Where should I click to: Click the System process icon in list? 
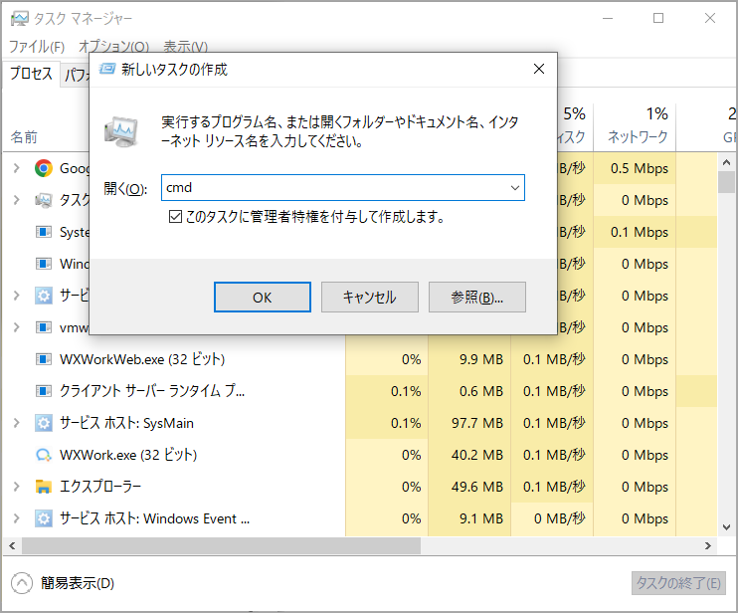click(x=44, y=232)
